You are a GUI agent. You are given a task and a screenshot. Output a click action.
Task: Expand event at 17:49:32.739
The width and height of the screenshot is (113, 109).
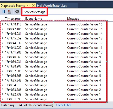(x=3, y=94)
